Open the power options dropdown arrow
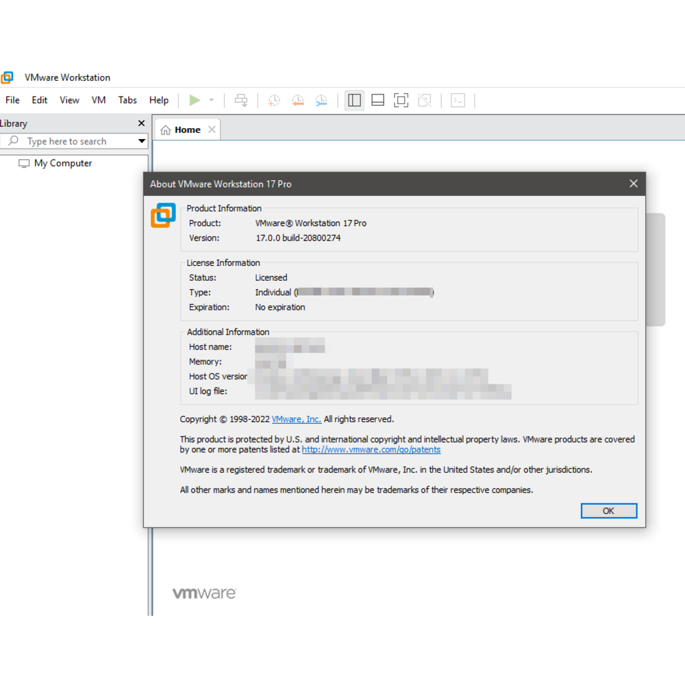 point(212,101)
